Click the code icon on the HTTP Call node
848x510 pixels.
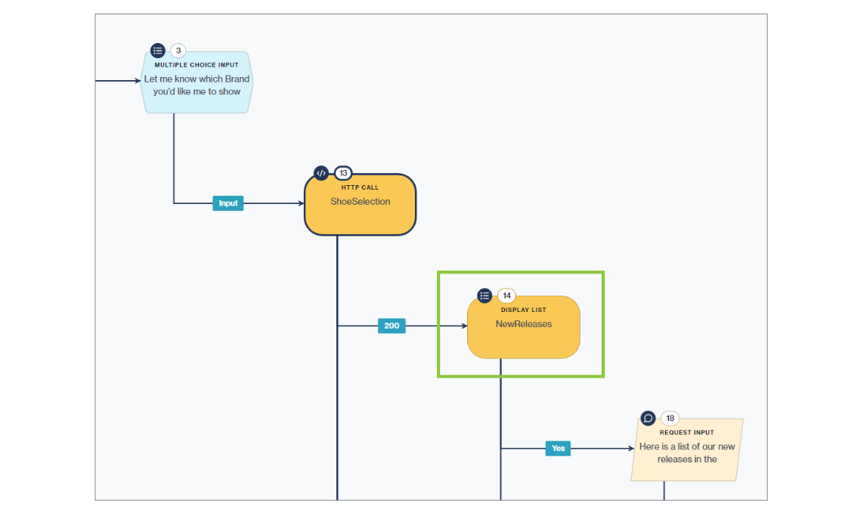(320, 173)
